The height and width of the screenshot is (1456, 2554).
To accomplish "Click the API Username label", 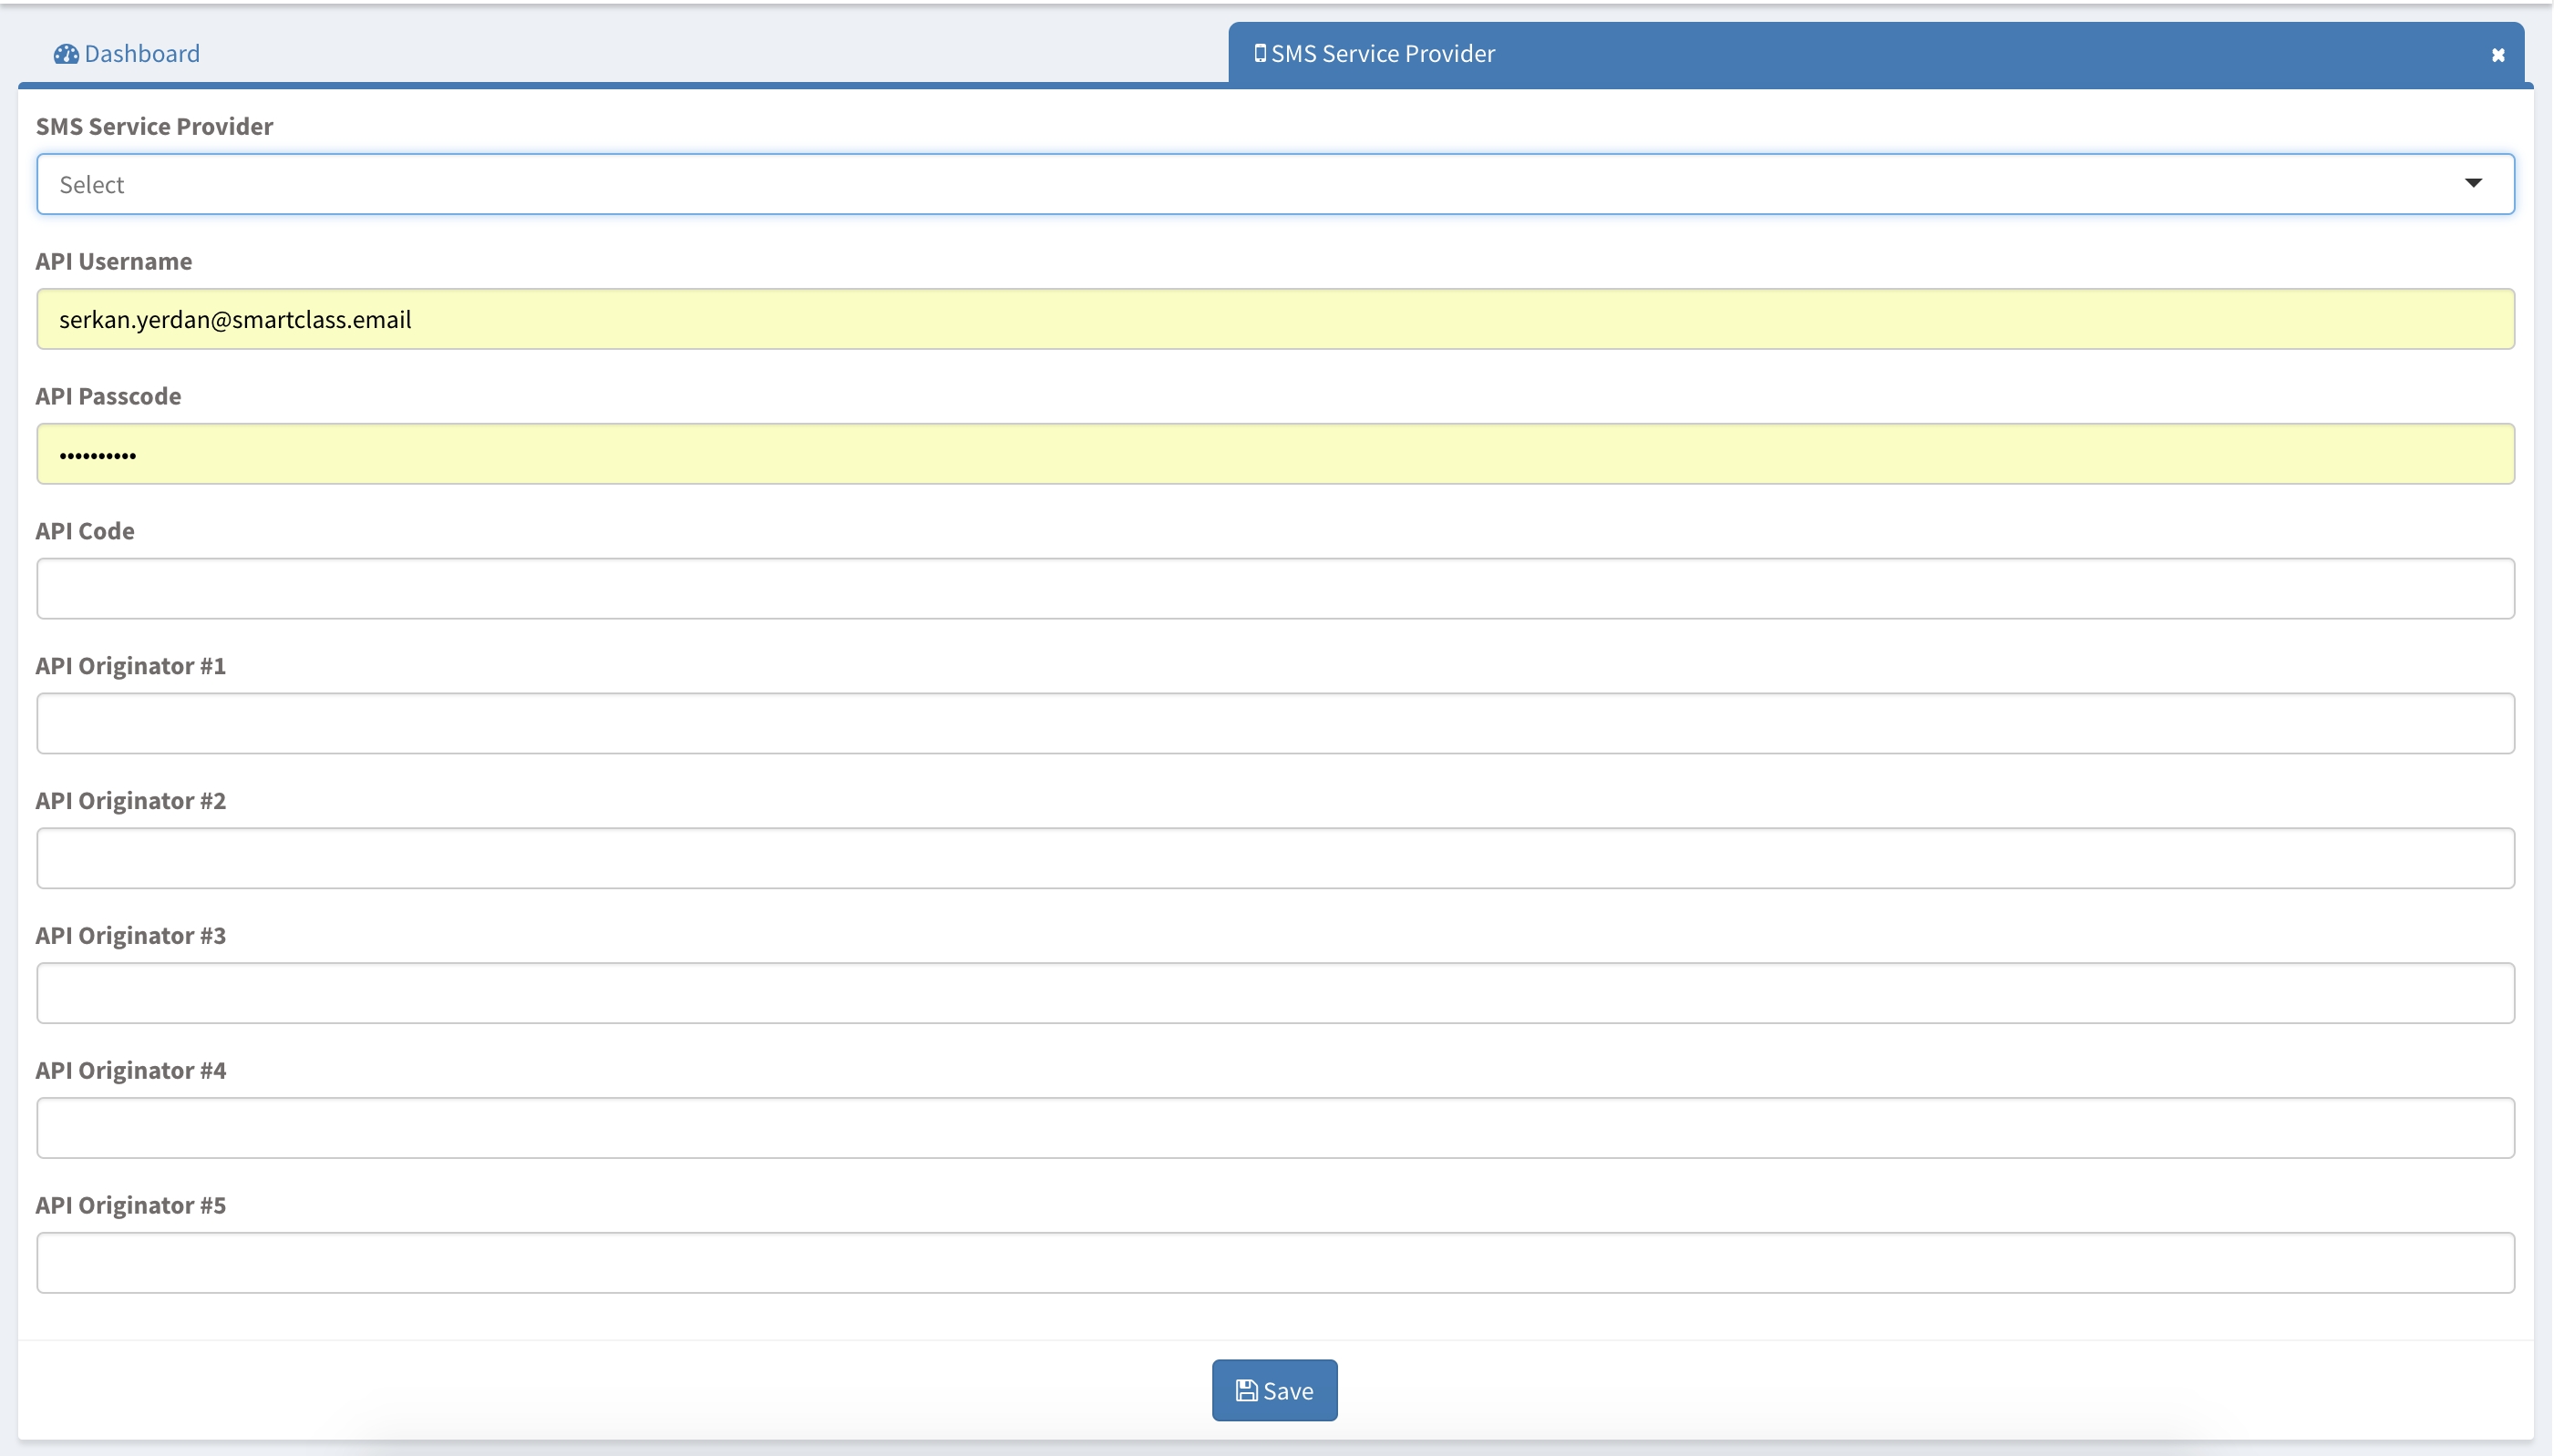I will (114, 261).
